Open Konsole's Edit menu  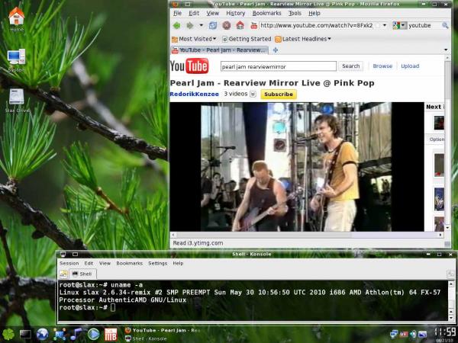tap(89, 263)
